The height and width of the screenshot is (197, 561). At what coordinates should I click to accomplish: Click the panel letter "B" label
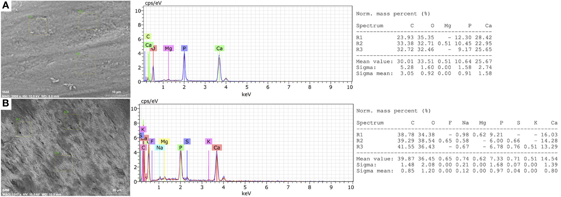(6, 103)
